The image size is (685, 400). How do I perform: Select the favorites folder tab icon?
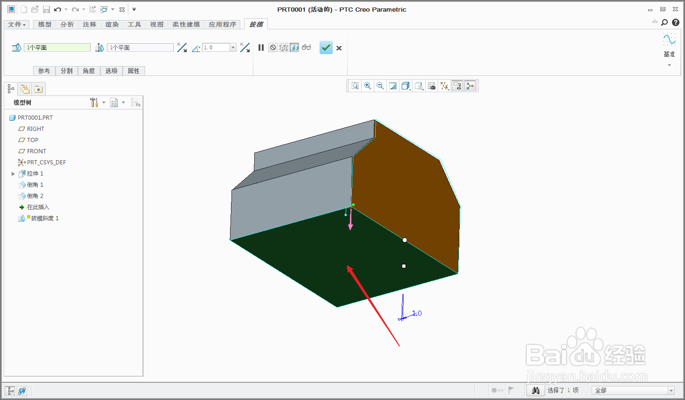pyautogui.click(x=39, y=89)
